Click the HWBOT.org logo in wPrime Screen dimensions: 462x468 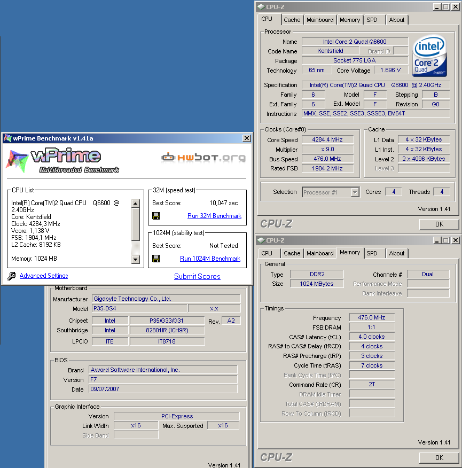pos(203,157)
